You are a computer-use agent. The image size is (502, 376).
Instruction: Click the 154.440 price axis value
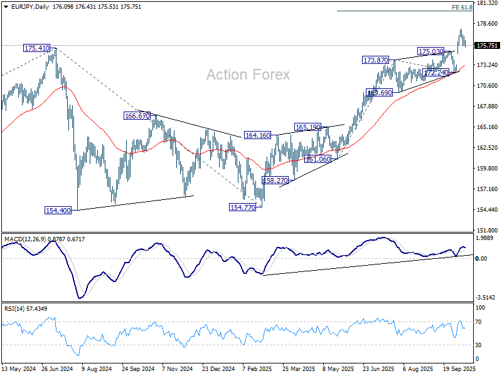(488, 210)
